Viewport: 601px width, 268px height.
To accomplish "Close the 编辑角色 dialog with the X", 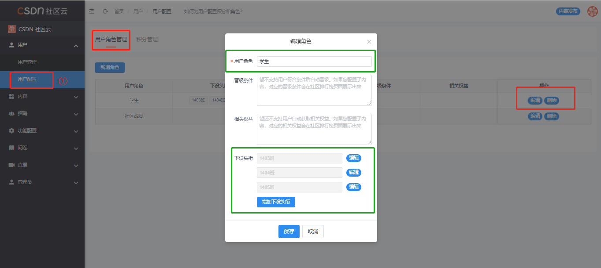I will tap(369, 42).
